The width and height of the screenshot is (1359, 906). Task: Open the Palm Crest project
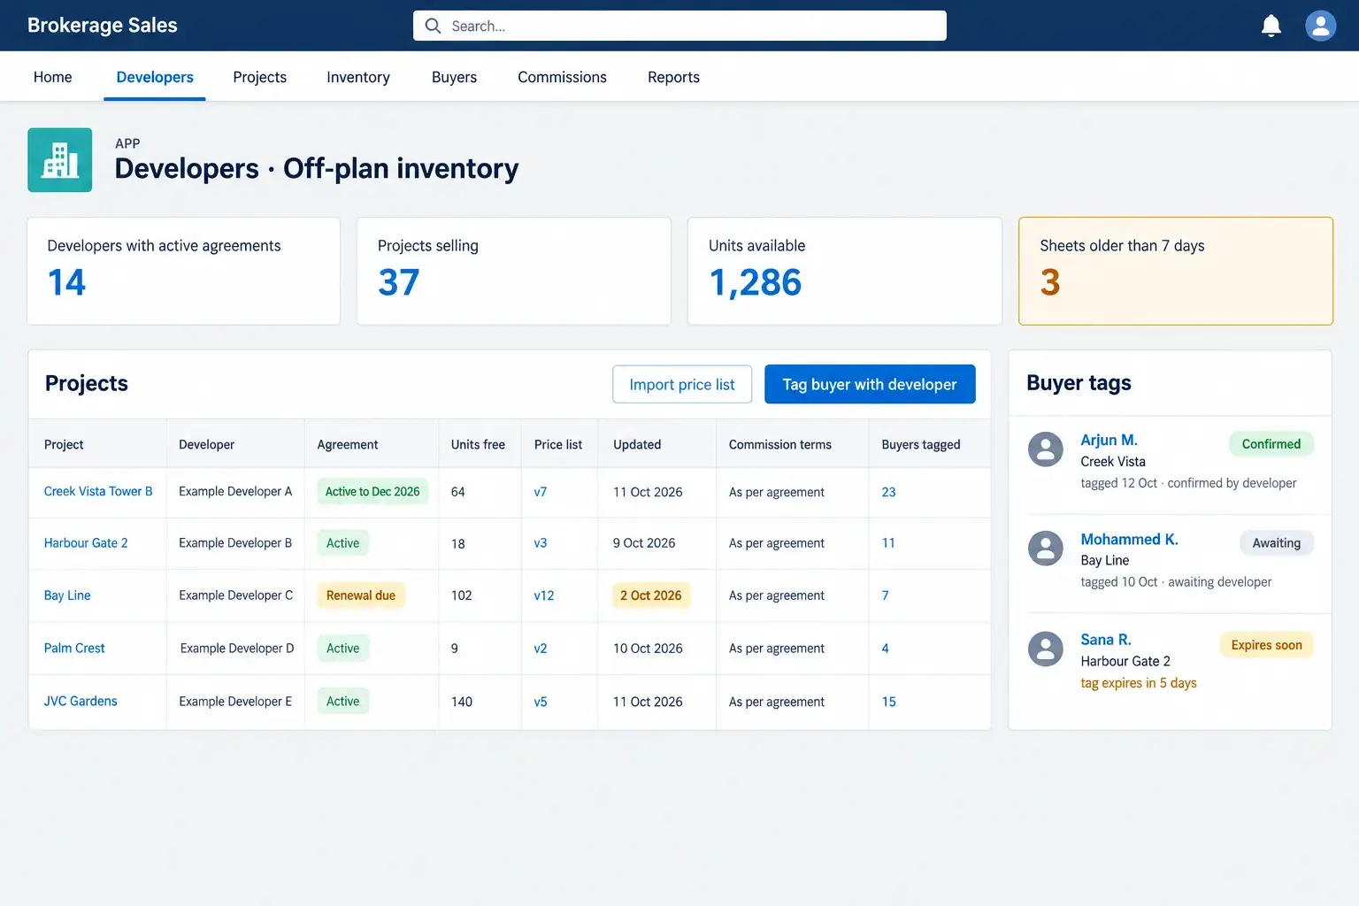pos(74,648)
